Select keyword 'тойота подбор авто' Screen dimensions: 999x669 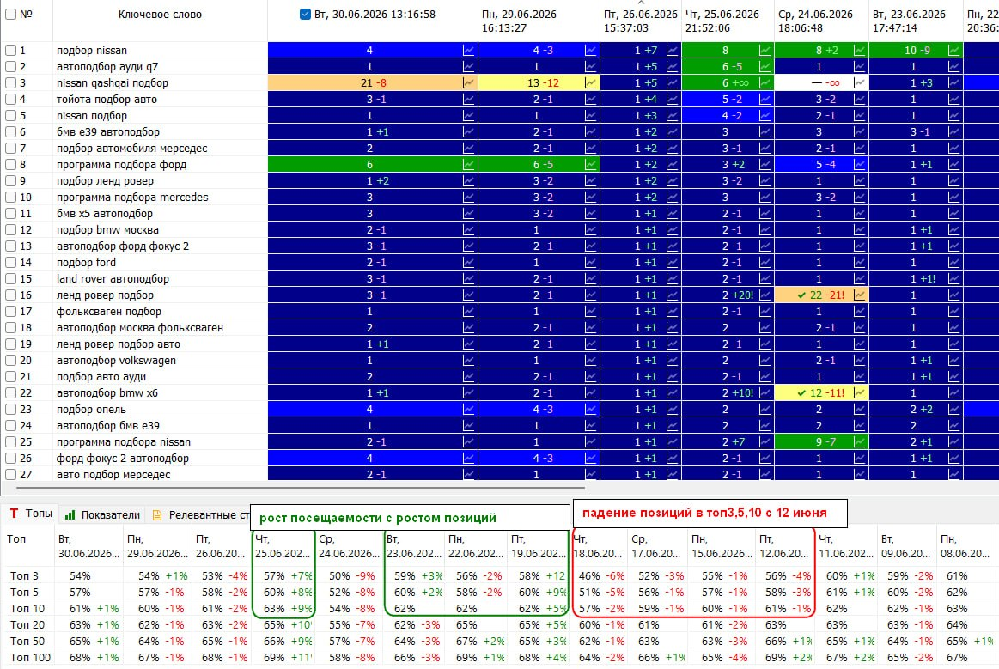[x=107, y=100]
